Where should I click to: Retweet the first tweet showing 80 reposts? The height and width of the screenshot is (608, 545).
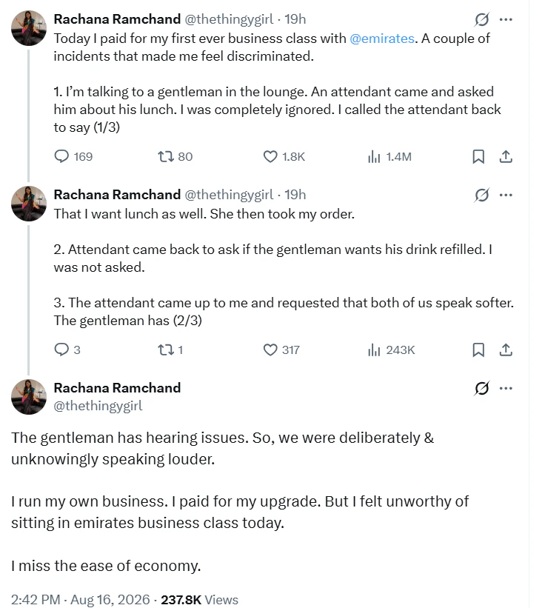coord(165,156)
